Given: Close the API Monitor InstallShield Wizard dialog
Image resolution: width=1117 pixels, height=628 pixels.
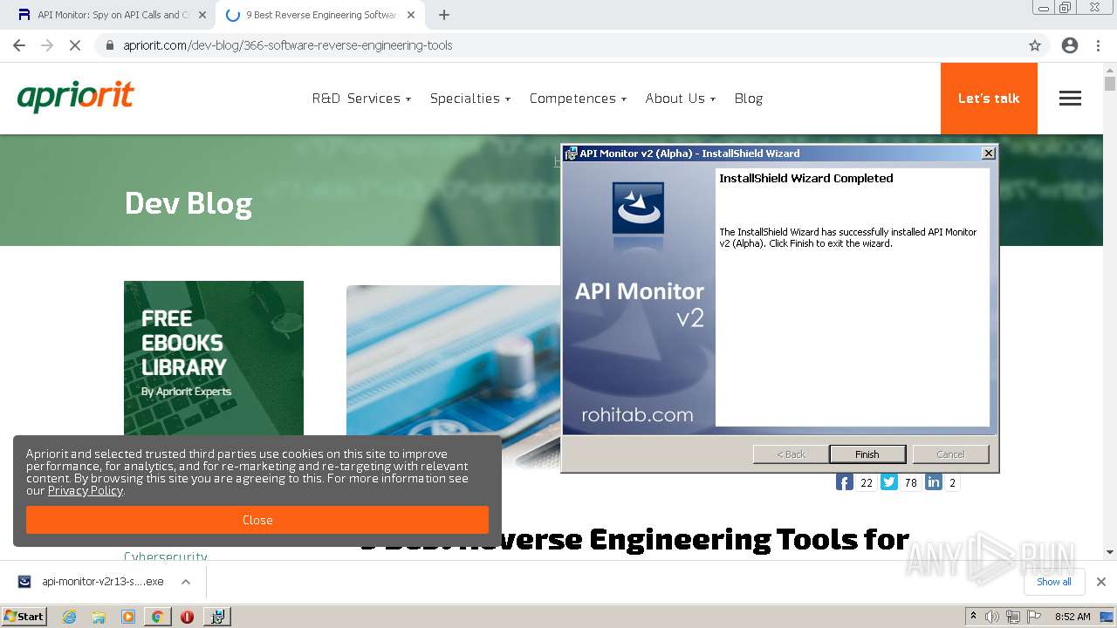Looking at the screenshot, I should coord(988,154).
